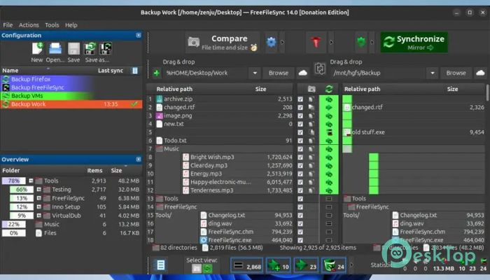Close the Overview panel
The image size is (490, 280).
(139, 160)
